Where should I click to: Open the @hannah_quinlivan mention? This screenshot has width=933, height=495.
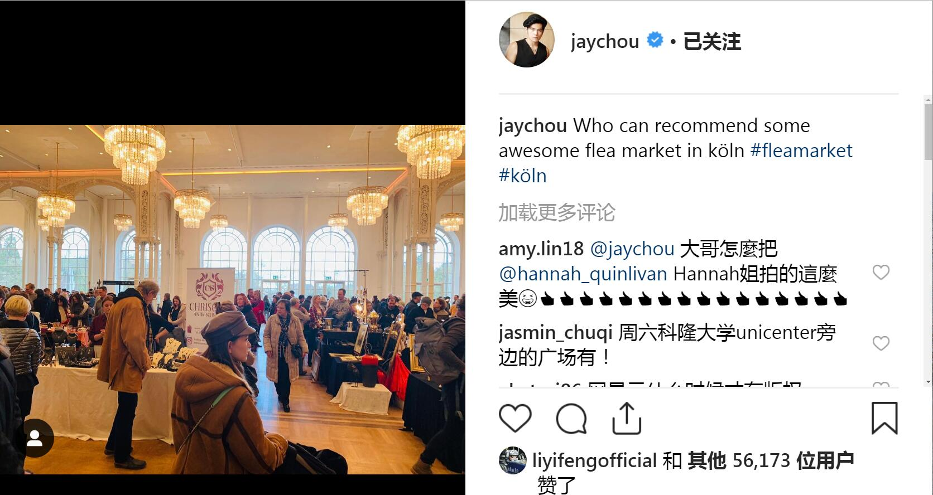click(583, 274)
